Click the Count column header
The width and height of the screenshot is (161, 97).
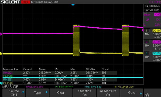pos(105,69)
